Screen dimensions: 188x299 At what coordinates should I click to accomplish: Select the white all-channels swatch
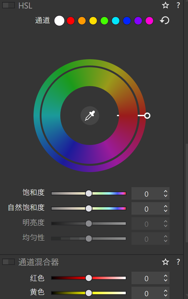[x=59, y=21]
